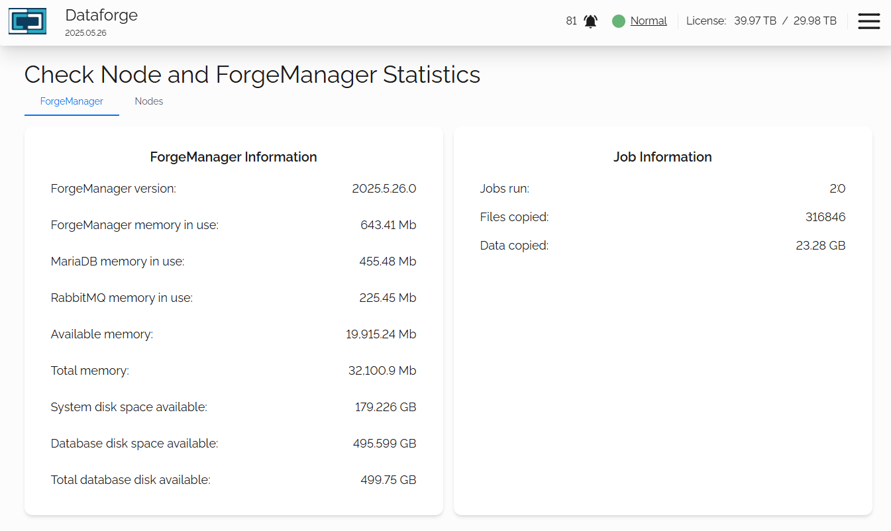
Task: Click the 2025.05.26 version date in header
Action: point(85,32)
